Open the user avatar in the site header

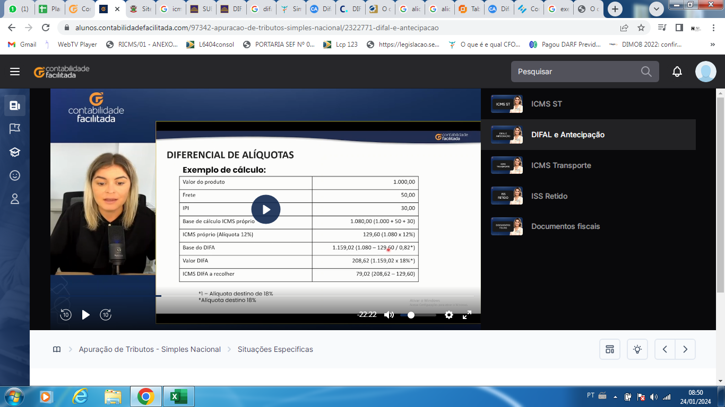[706, 72]
